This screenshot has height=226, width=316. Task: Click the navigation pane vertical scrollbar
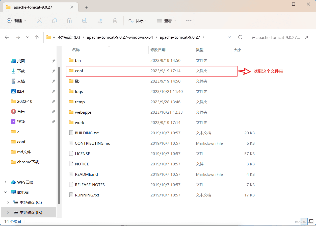coord(59,135)
